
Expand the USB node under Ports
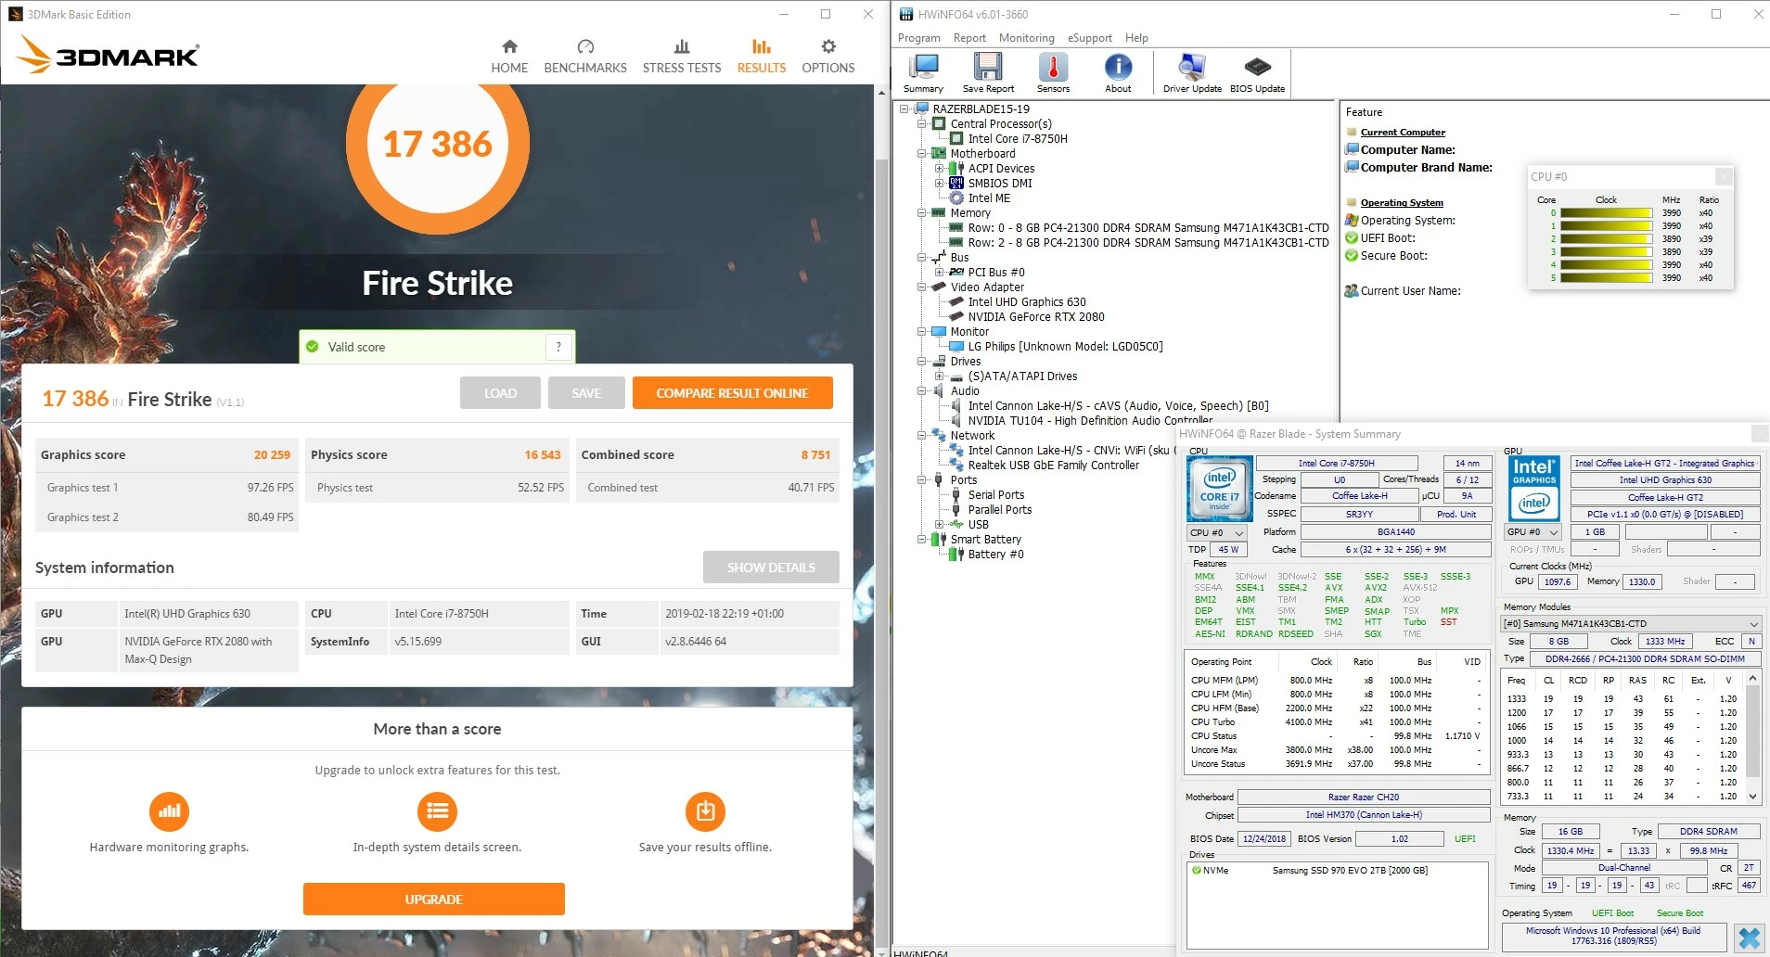pos(939,525)
